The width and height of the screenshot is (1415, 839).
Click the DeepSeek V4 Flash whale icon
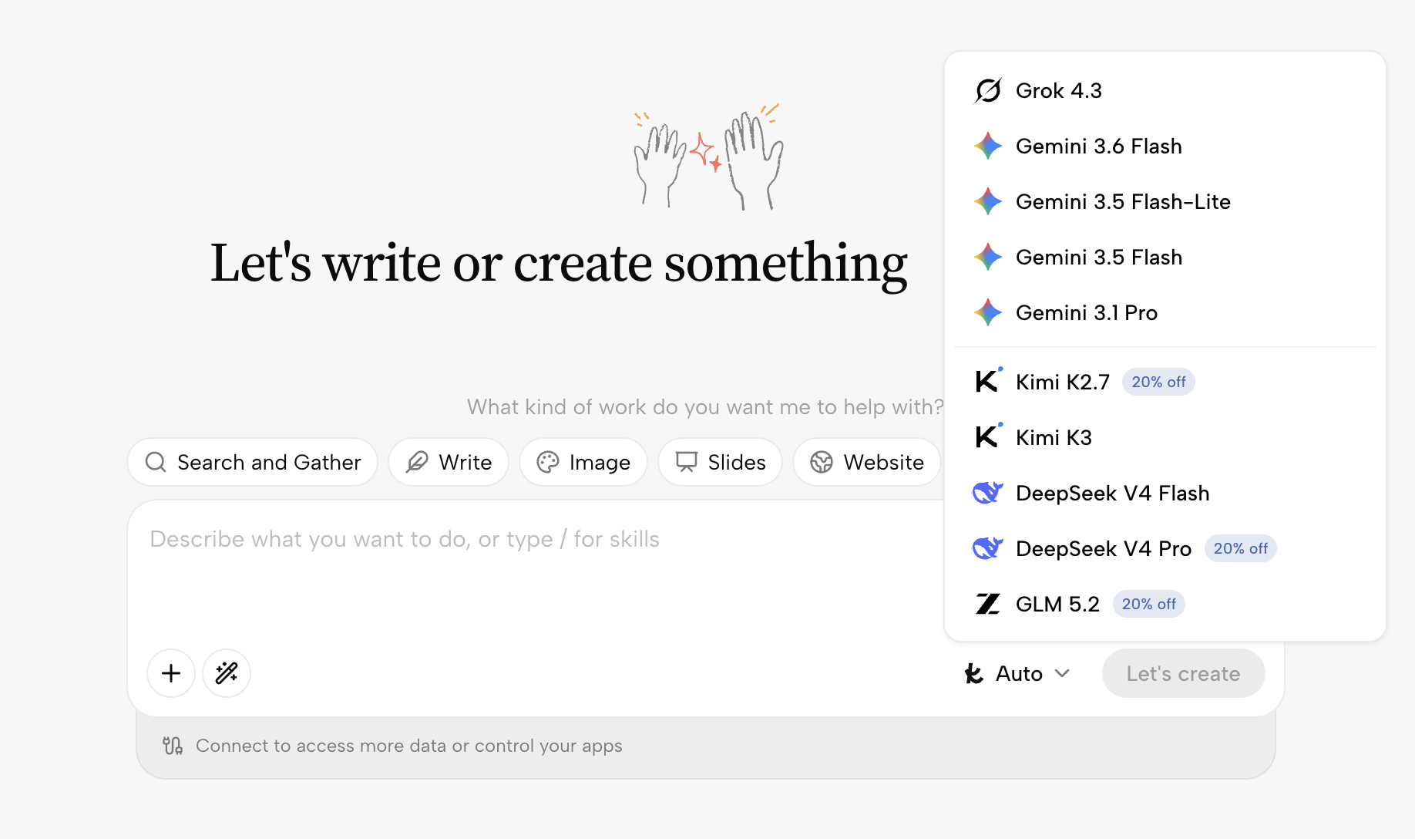(988, 493)
